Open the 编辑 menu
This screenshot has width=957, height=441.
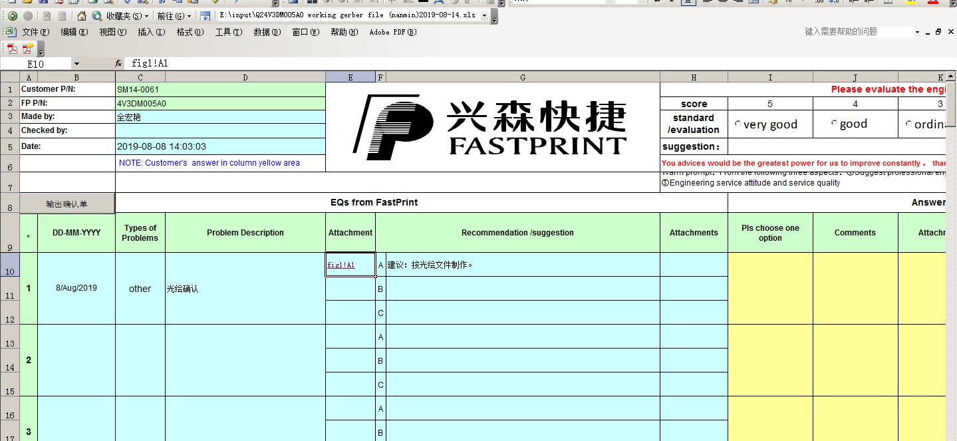(74, 32)
